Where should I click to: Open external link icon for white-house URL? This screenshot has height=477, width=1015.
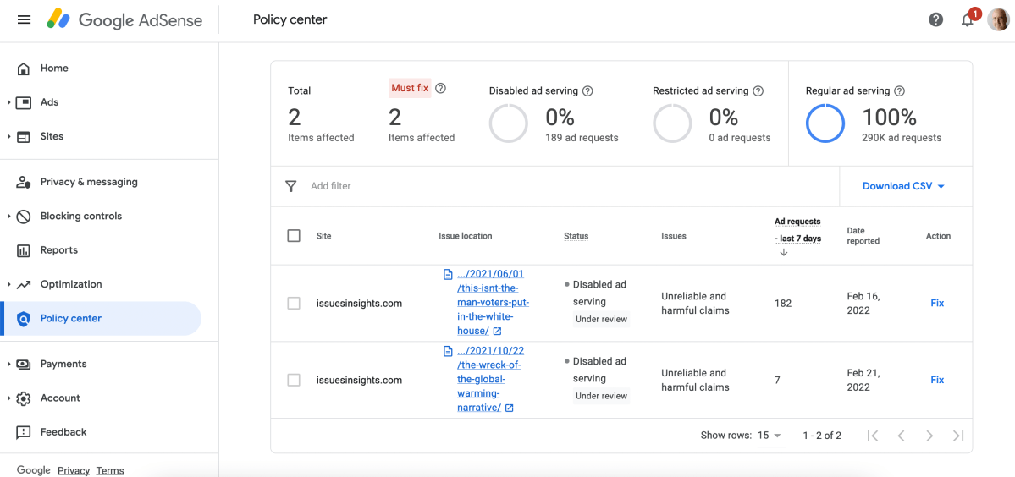pos(497,331)
